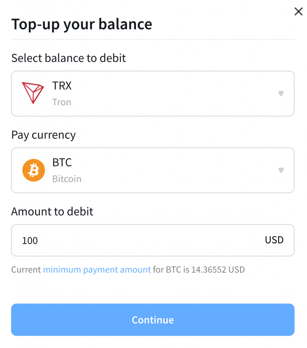Screen dimensions: 307x348
Task: Expand the pay currency arrow beside BTC
Action: (281, 170)
